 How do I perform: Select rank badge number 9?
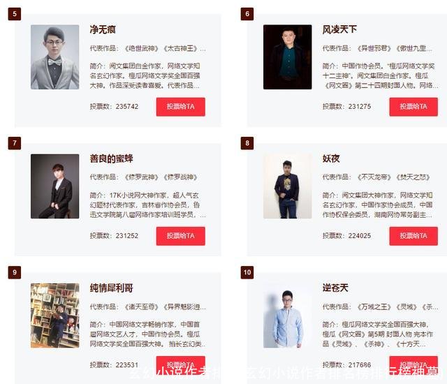[x=15, y=272]
